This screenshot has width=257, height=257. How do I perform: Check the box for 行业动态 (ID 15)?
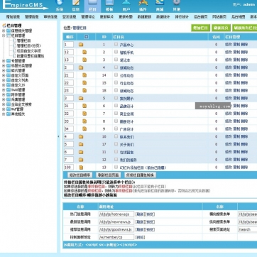click(116, 82)
